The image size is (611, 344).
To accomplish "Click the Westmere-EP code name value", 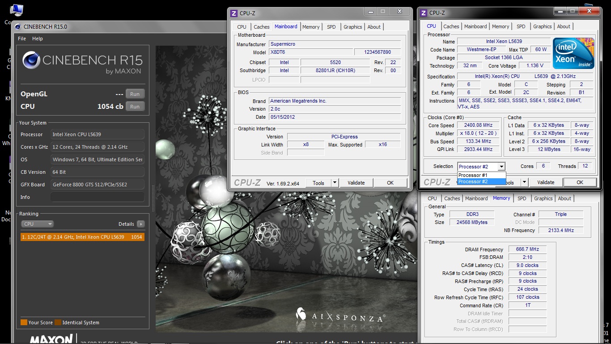I will (x=481, y=50).
